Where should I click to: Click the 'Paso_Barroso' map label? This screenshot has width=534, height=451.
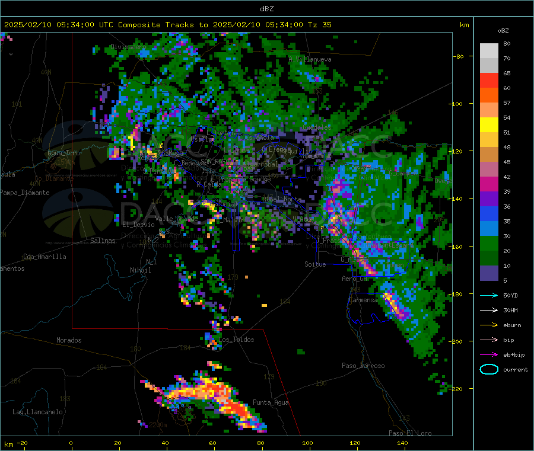(363, 366)
